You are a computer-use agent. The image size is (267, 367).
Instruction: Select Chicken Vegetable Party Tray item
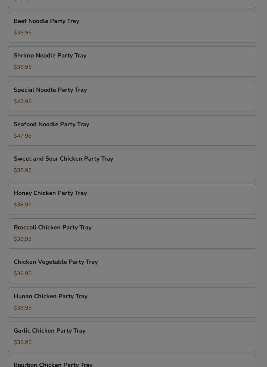tap(132, 268)
